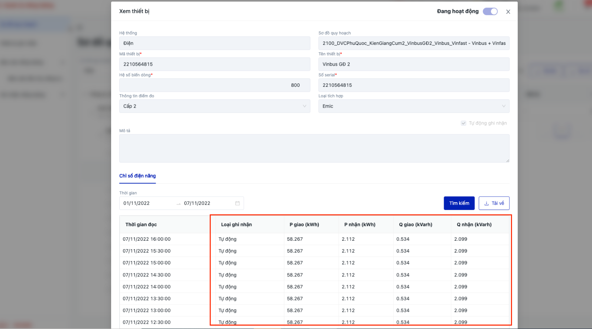Open the Loại tích hợp dropdown arrow
The height and width of the screenshot is (329, 592).
[x=504, y=106]
